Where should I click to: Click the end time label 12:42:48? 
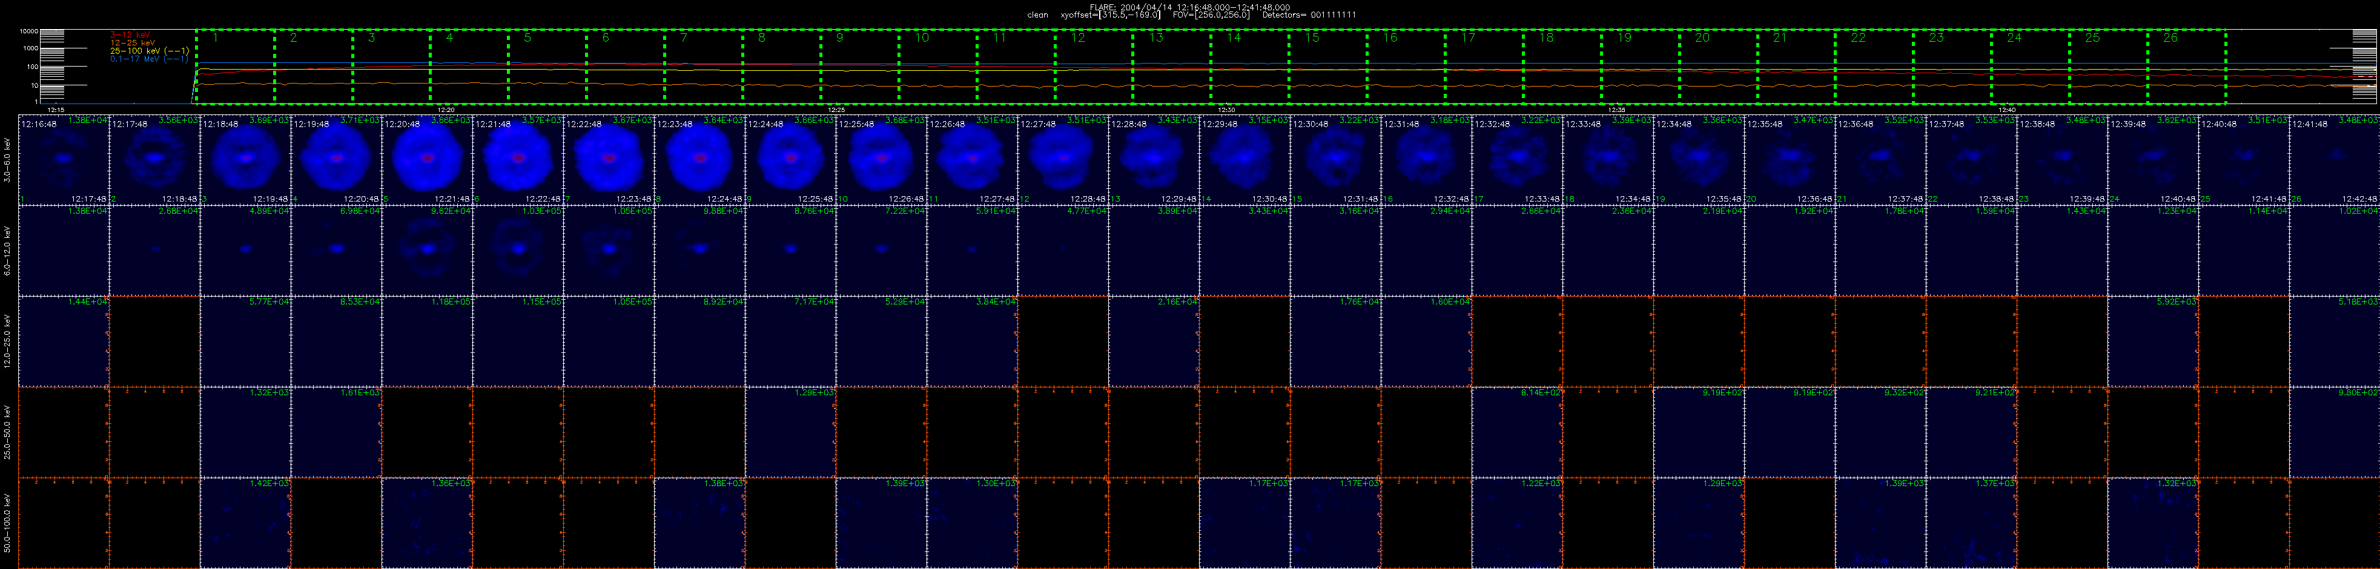(x=2359, y=199)
